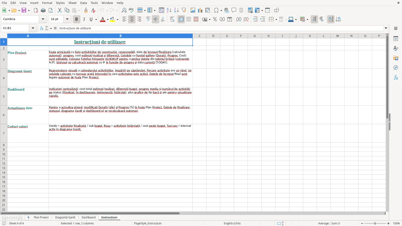The height and width of the screenshot is (226, 402).
Task: Clear direct formatting
Action: pos(93,10)
